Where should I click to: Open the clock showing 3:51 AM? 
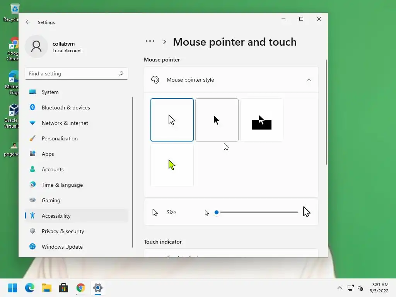point(379,288)
